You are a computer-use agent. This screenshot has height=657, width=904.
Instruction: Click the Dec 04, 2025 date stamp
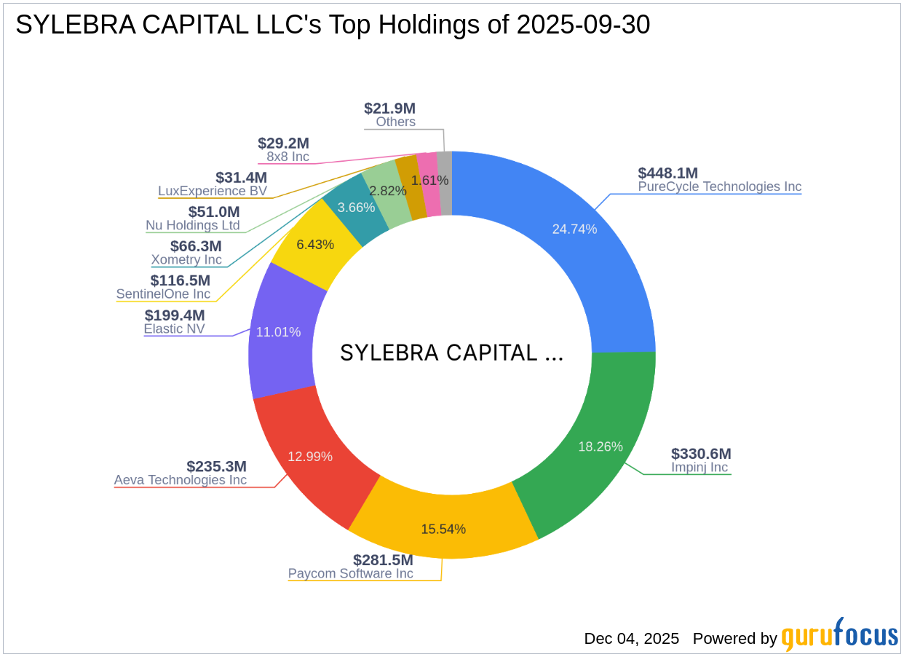click(630, 639)
